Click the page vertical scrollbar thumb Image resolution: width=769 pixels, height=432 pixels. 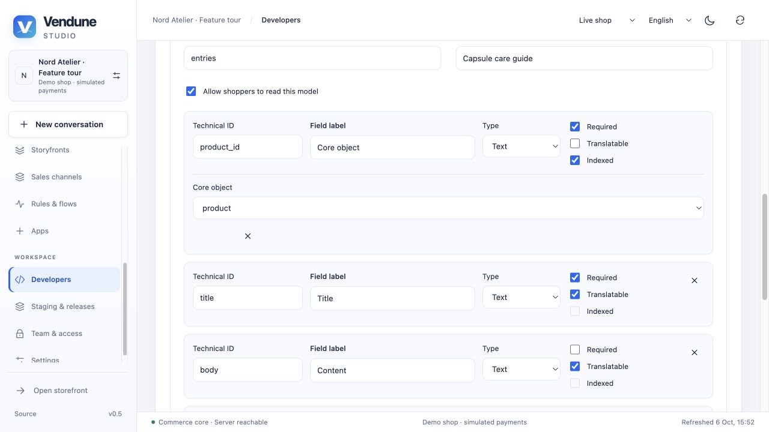point(765,247)
